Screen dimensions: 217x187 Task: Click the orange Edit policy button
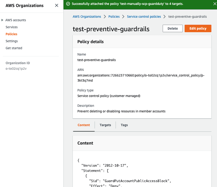(x=198, y=29)
